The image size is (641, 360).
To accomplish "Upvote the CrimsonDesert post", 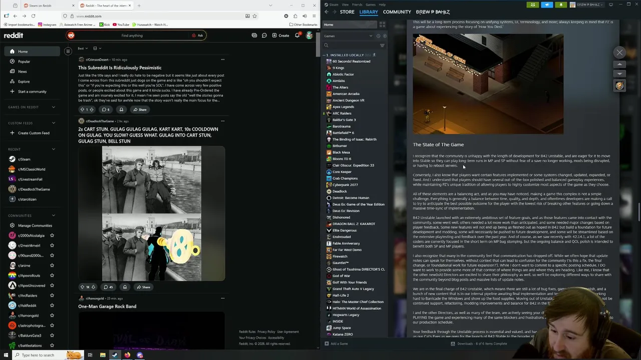I will (x=82, y=109).
